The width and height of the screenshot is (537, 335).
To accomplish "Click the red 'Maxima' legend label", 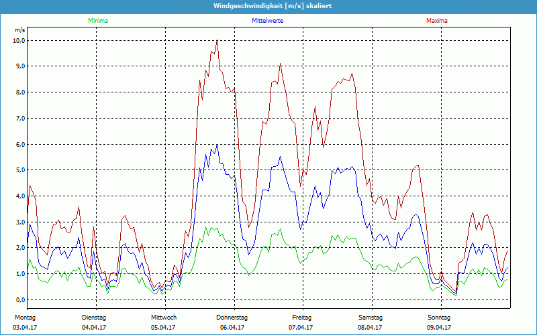I will point(437,21).
